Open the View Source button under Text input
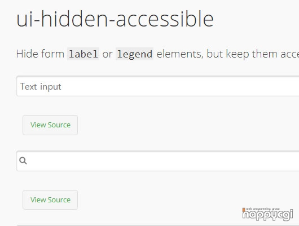Image resolution: width=299 pixels, height=226 pixels. tap(50, 125)
